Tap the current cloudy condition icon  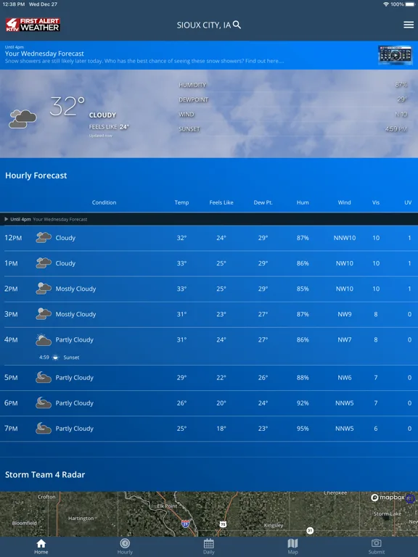coord(22,119)
